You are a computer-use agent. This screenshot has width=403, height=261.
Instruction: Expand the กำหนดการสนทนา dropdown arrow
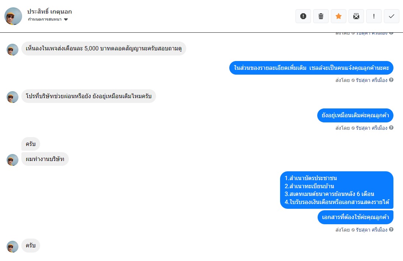click(66, 19)
